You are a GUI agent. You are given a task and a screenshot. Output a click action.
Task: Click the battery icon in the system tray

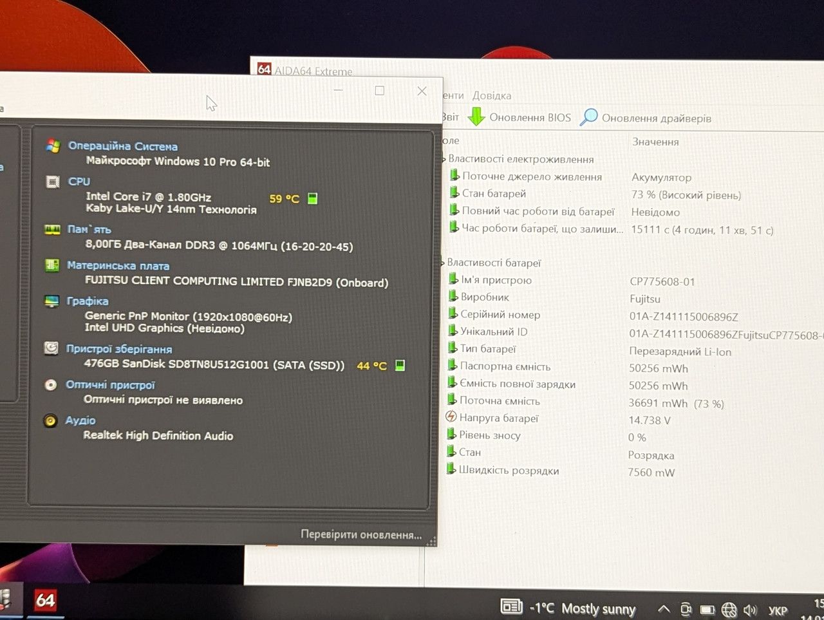click(707, 609)
